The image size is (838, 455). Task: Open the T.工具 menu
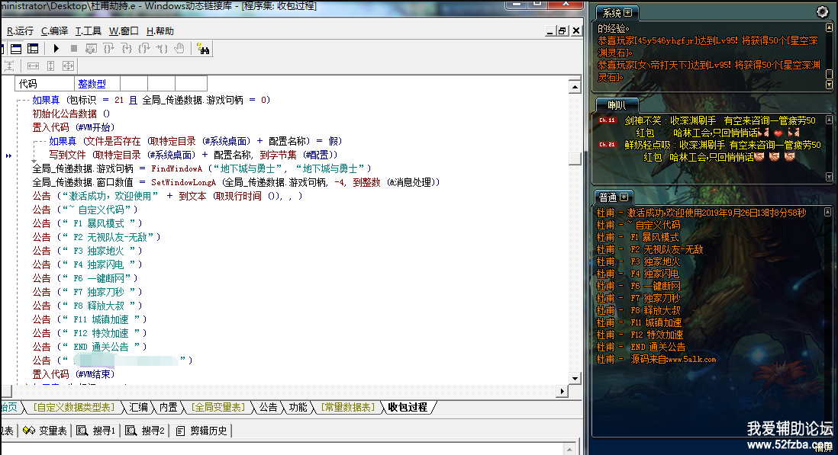[88, 31]
